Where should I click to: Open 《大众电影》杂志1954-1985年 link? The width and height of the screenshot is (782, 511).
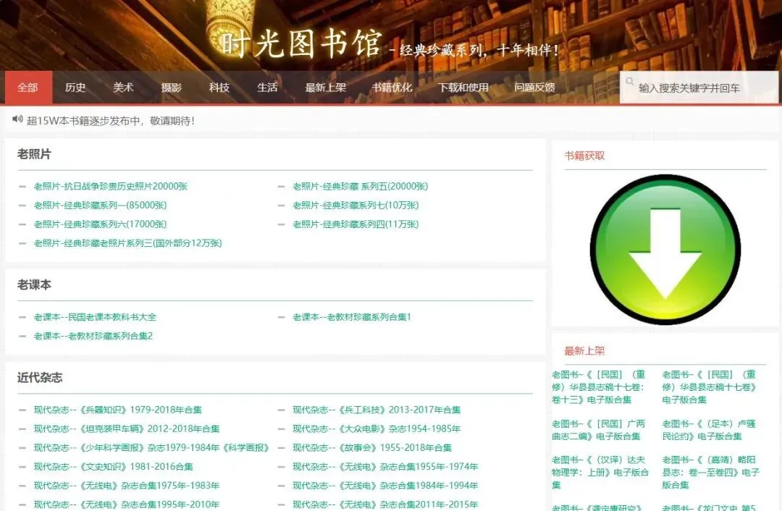tap(377, 428)
